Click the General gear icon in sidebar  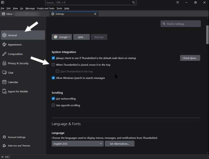4,35
